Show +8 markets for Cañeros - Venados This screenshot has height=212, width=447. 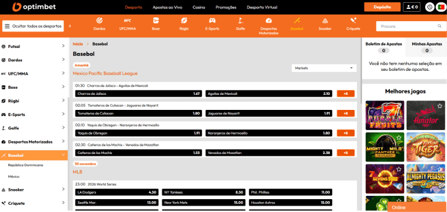click(345, 153)
